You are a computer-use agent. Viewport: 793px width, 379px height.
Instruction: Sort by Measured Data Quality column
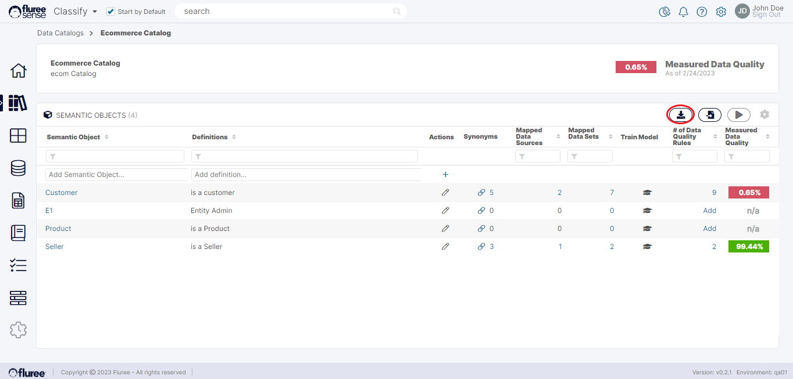click(767, 137)
